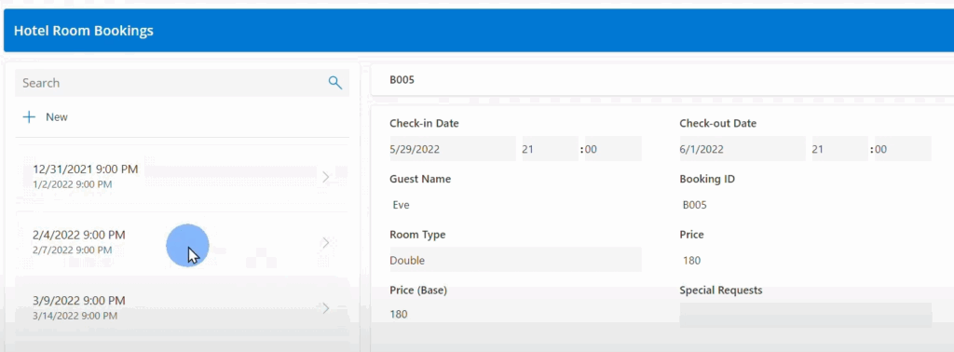Open the Check-out minute dropdown 00
Screen dimensions: 954x352
(x=902, y=149)
